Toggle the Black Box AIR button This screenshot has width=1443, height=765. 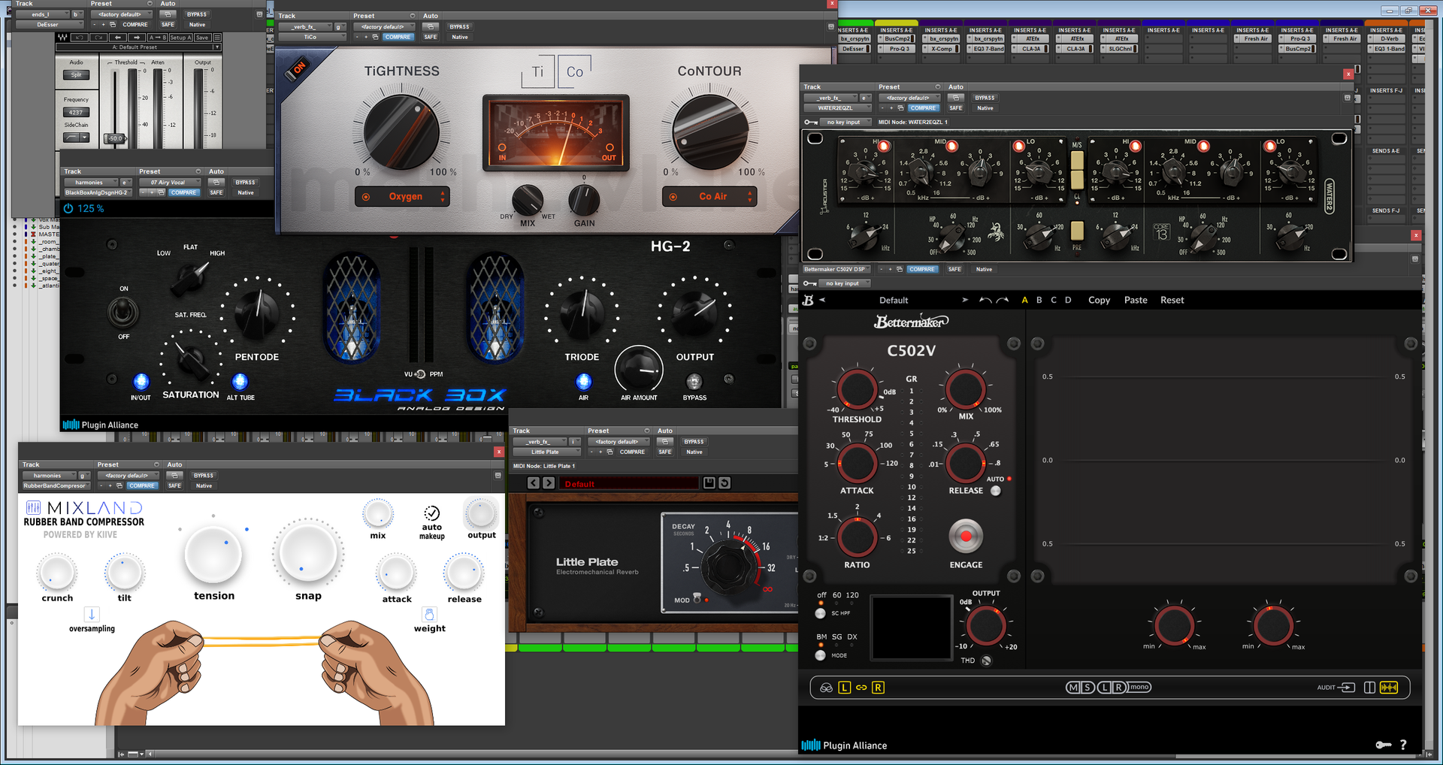[583, 382]
